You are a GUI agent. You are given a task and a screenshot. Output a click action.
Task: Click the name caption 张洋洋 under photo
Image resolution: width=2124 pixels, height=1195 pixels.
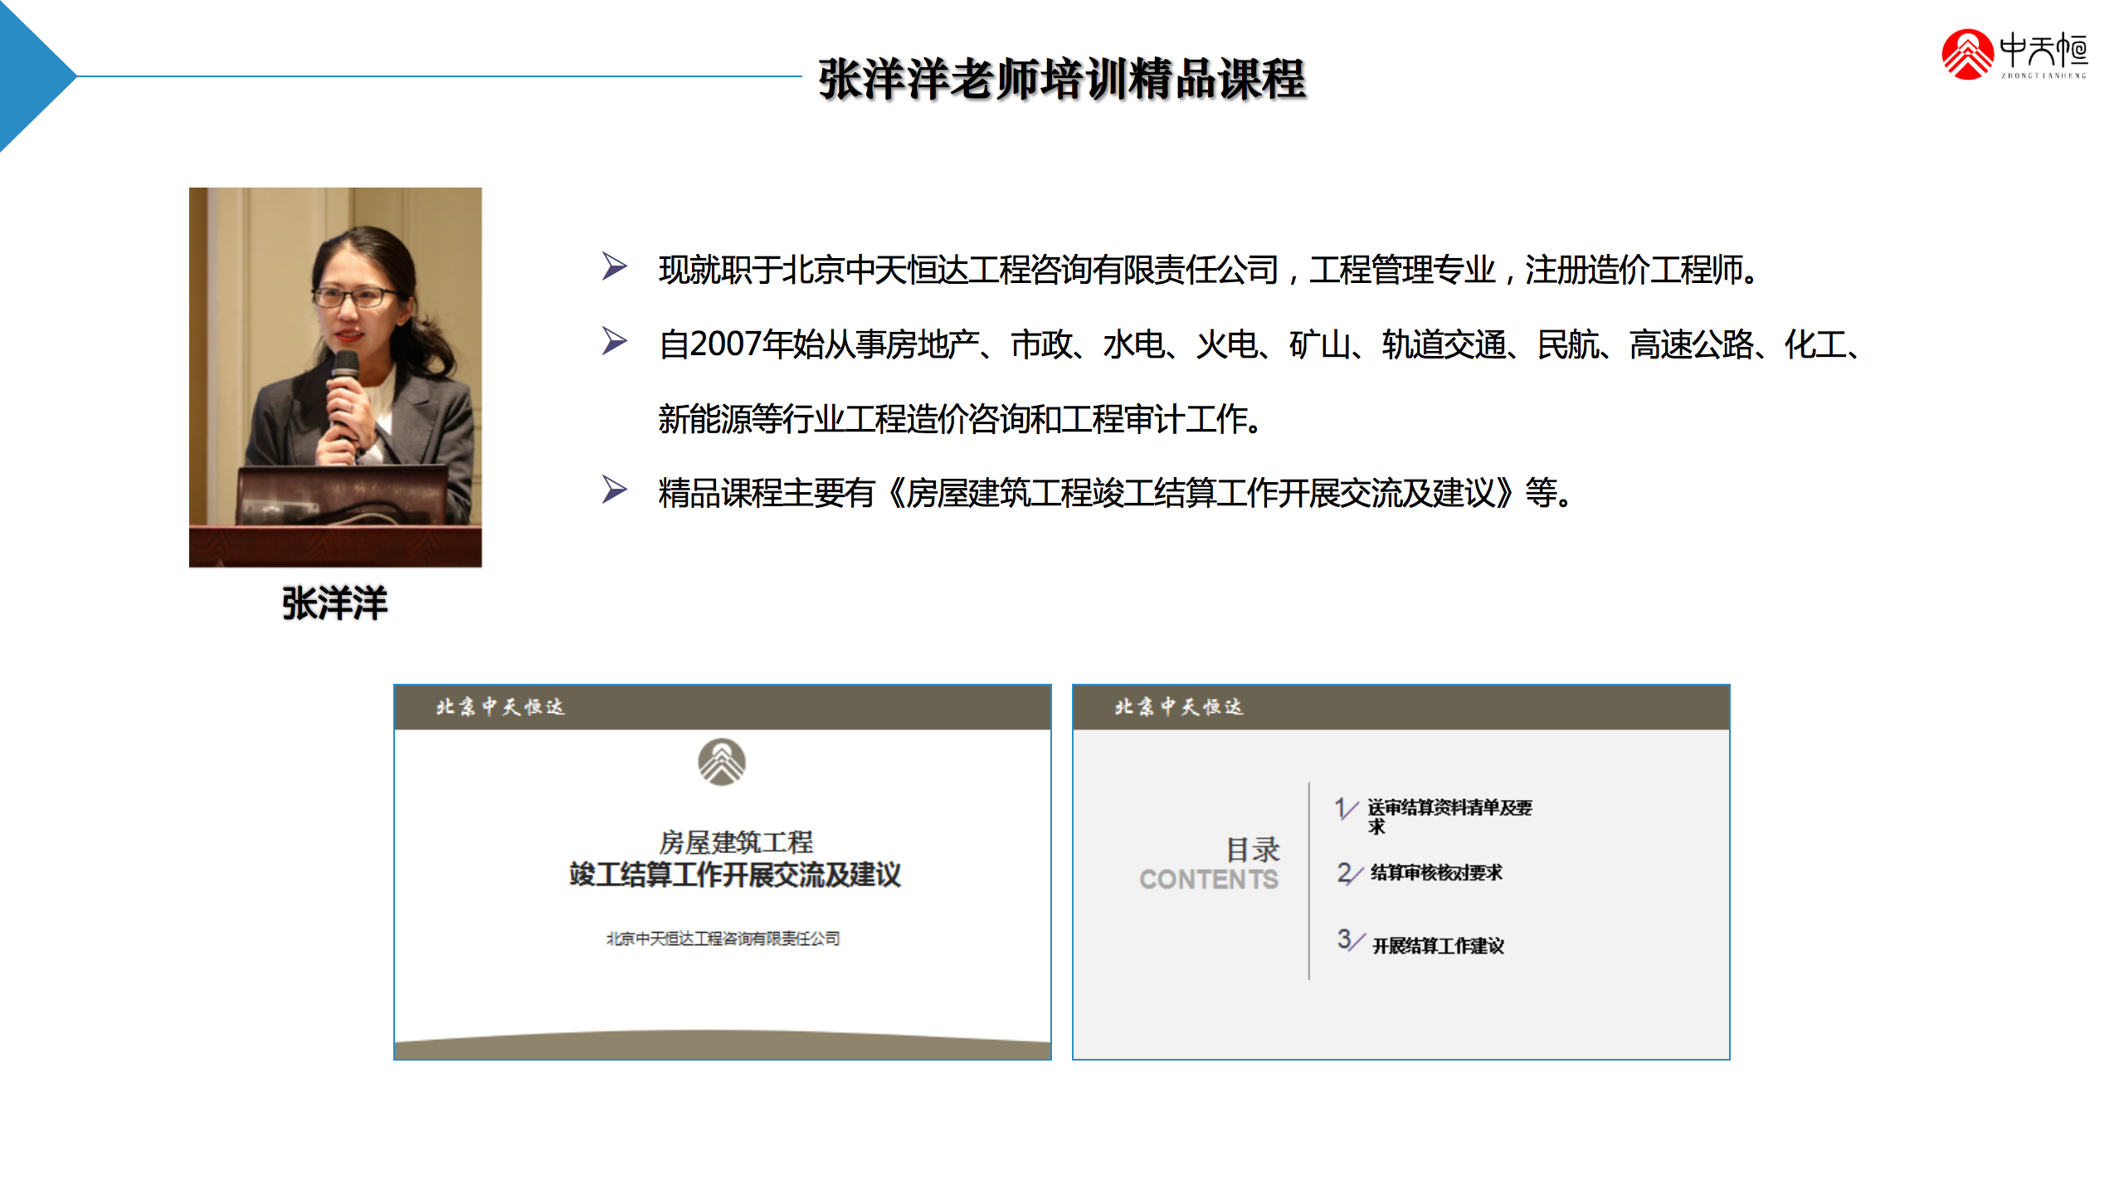(x=334, y=603)
